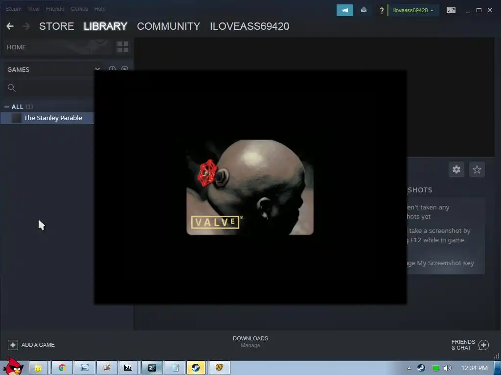
Task: Expand the iloveass69420 account dropdown
Action: click(x=413, y=10)
